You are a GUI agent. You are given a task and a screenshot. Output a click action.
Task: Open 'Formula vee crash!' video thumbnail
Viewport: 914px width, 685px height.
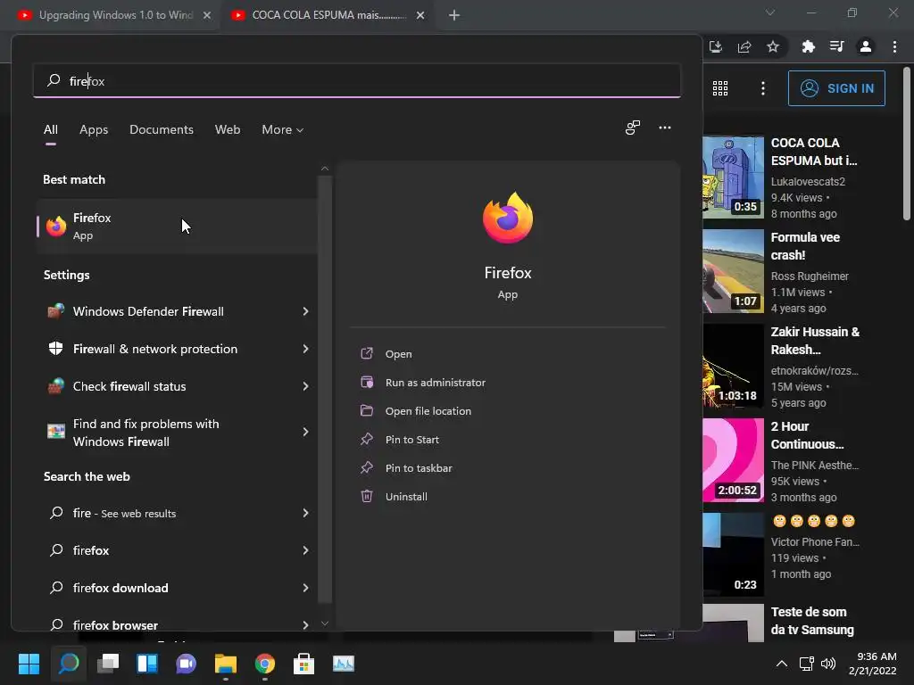[734, 271]
